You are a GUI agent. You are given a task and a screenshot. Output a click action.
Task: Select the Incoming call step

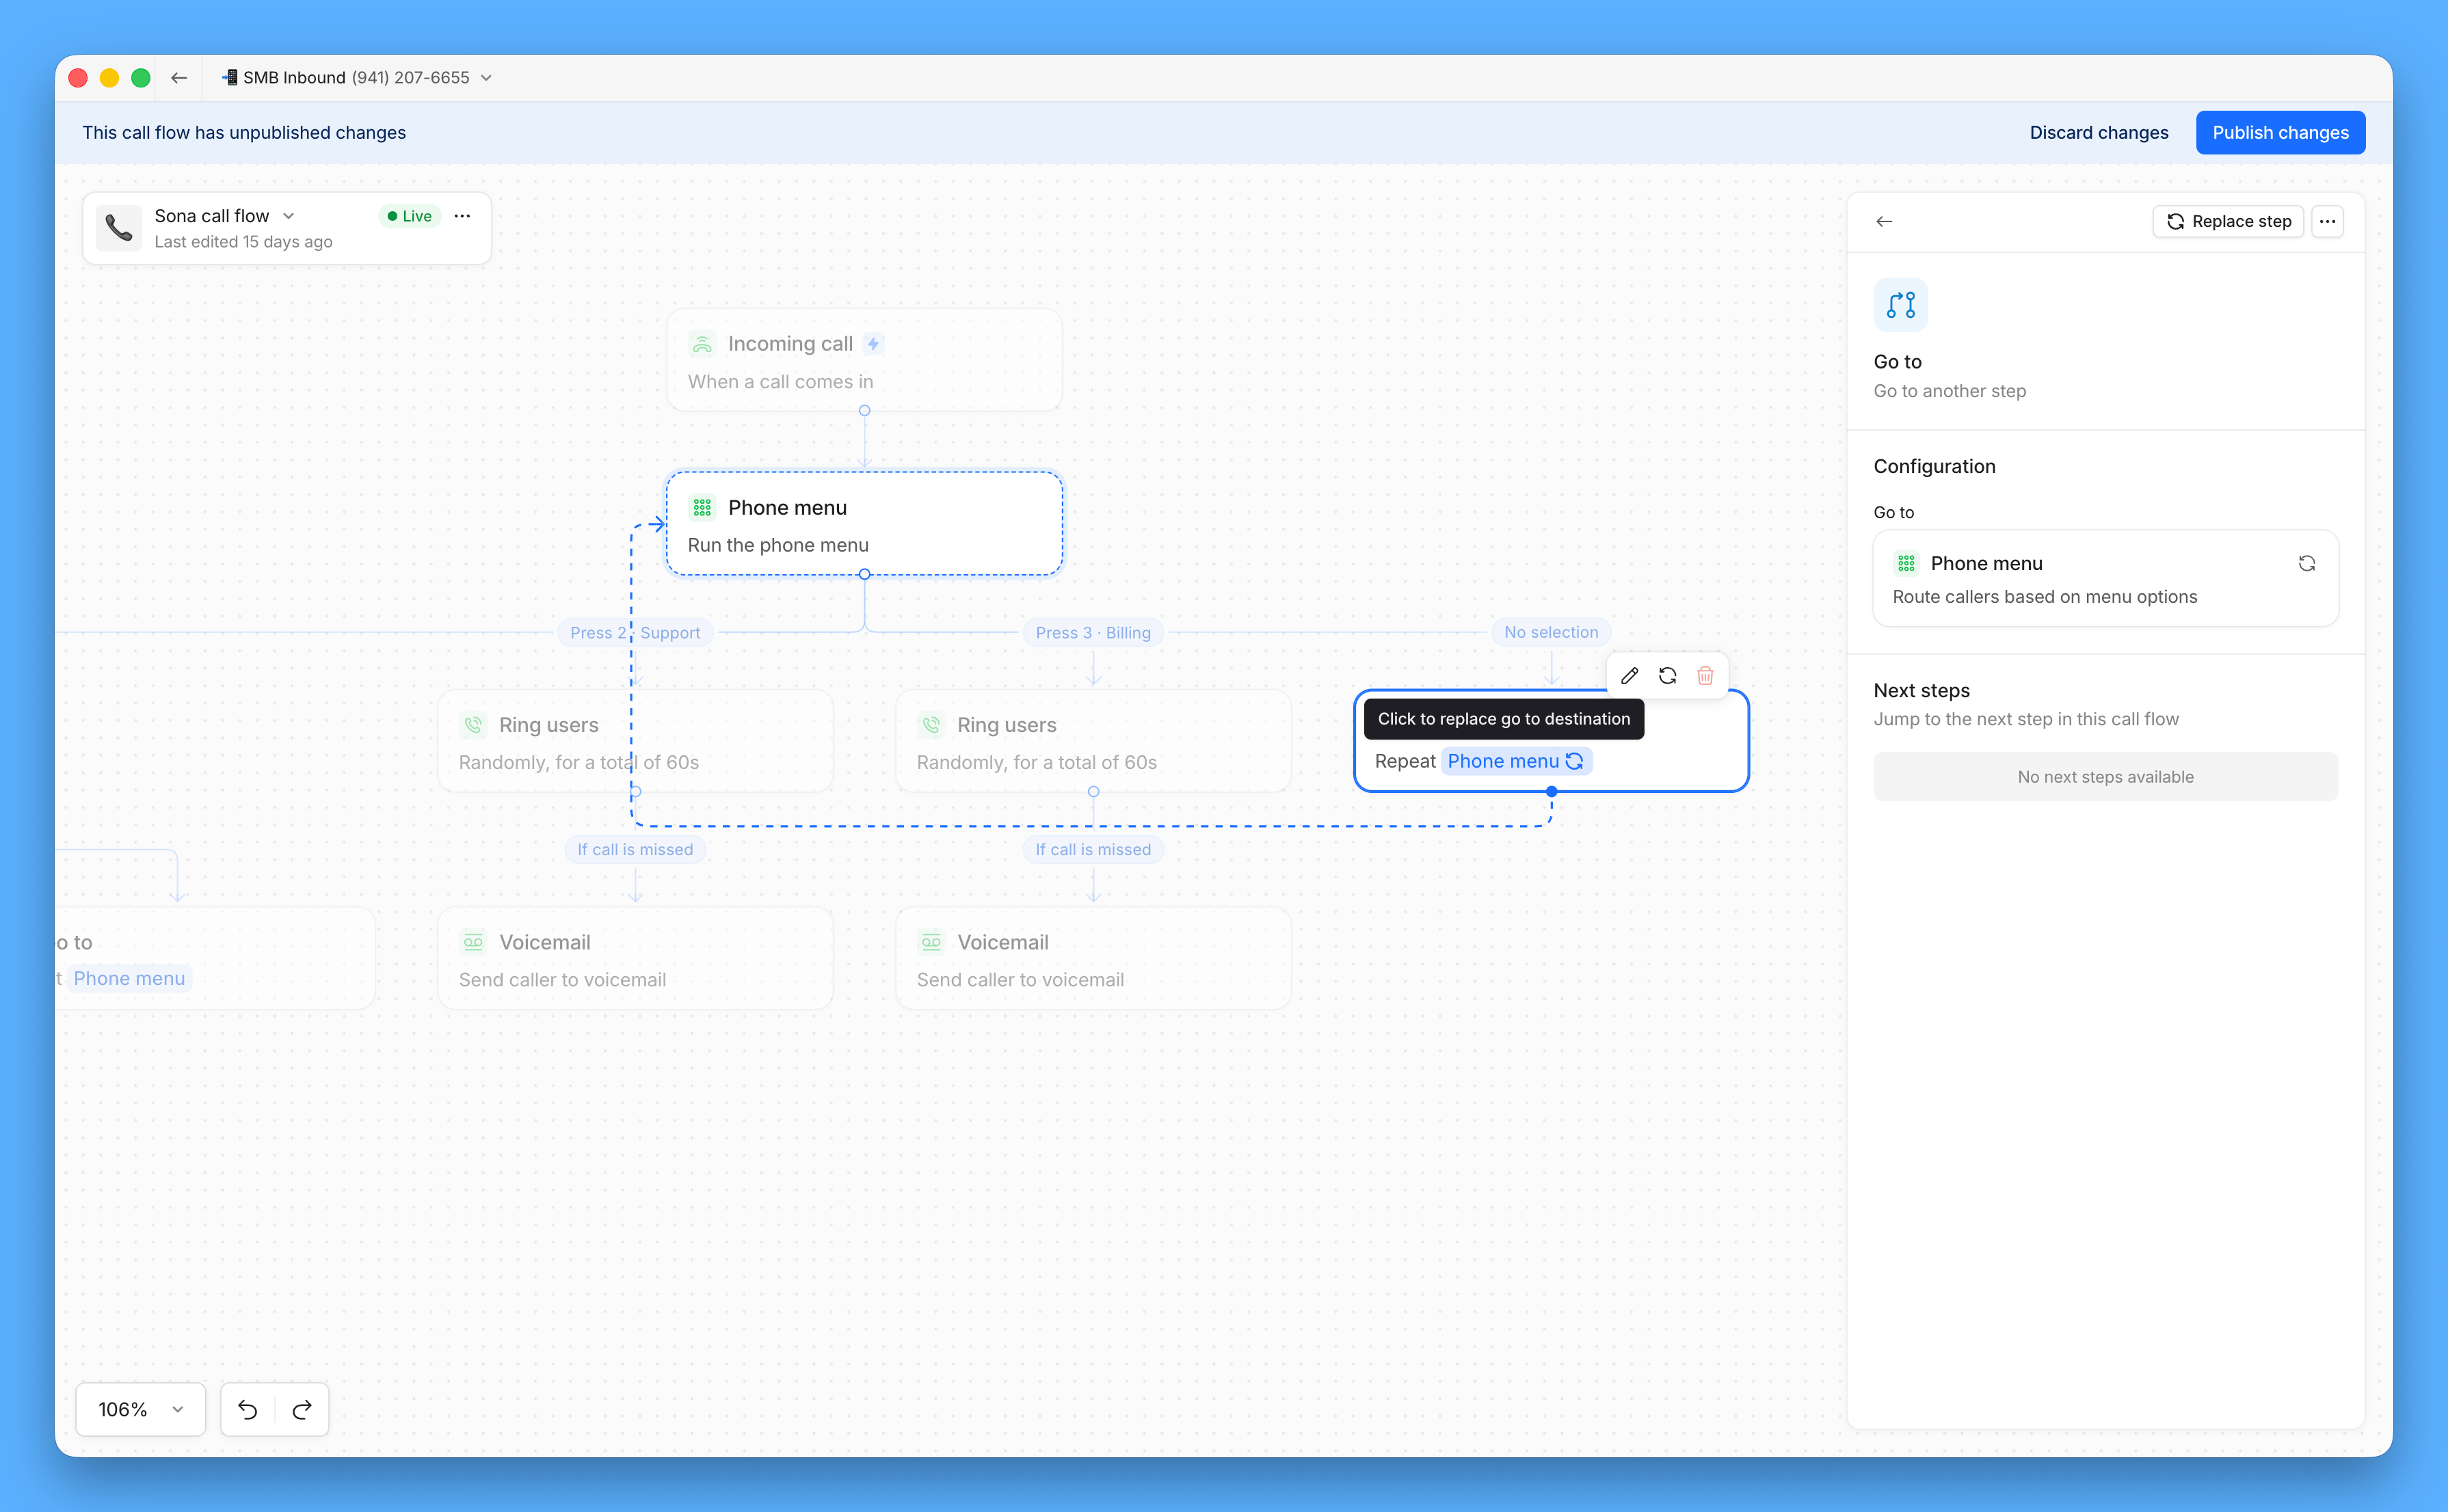864,361
